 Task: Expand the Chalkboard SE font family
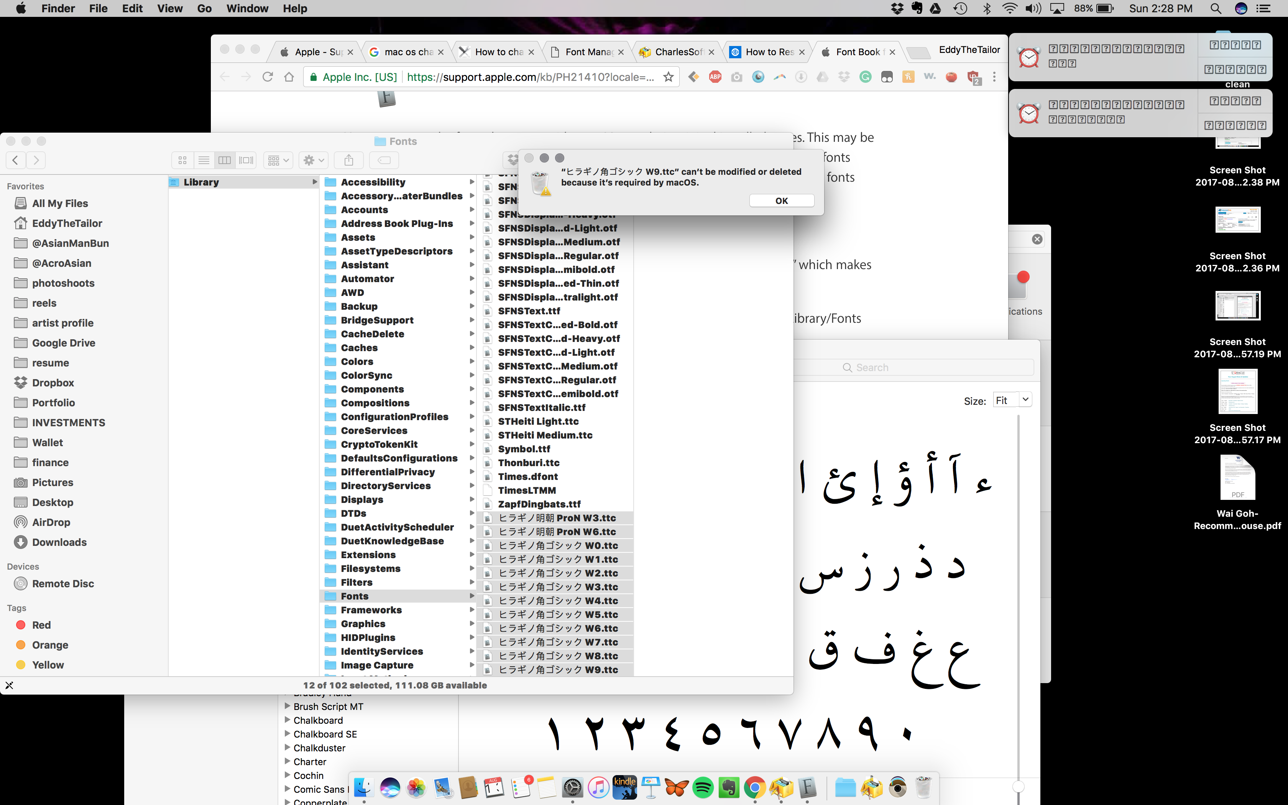[x=287, y=734]
